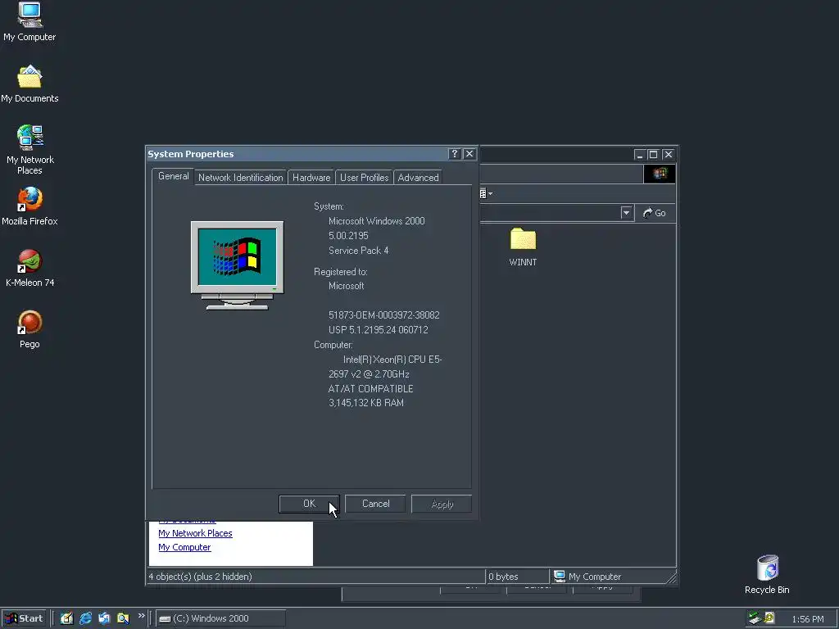Launch K-Meleon 74 desktop shortcut

29,268
